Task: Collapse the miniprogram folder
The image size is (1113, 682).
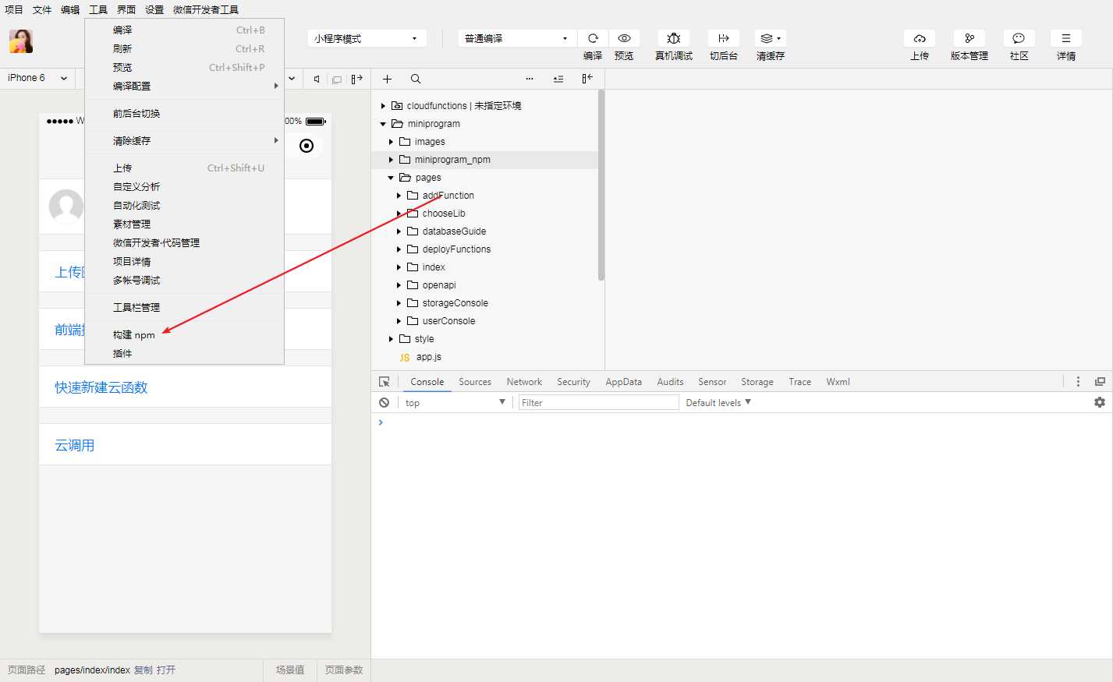Action: pyautogui.click(x=383, y=124)
